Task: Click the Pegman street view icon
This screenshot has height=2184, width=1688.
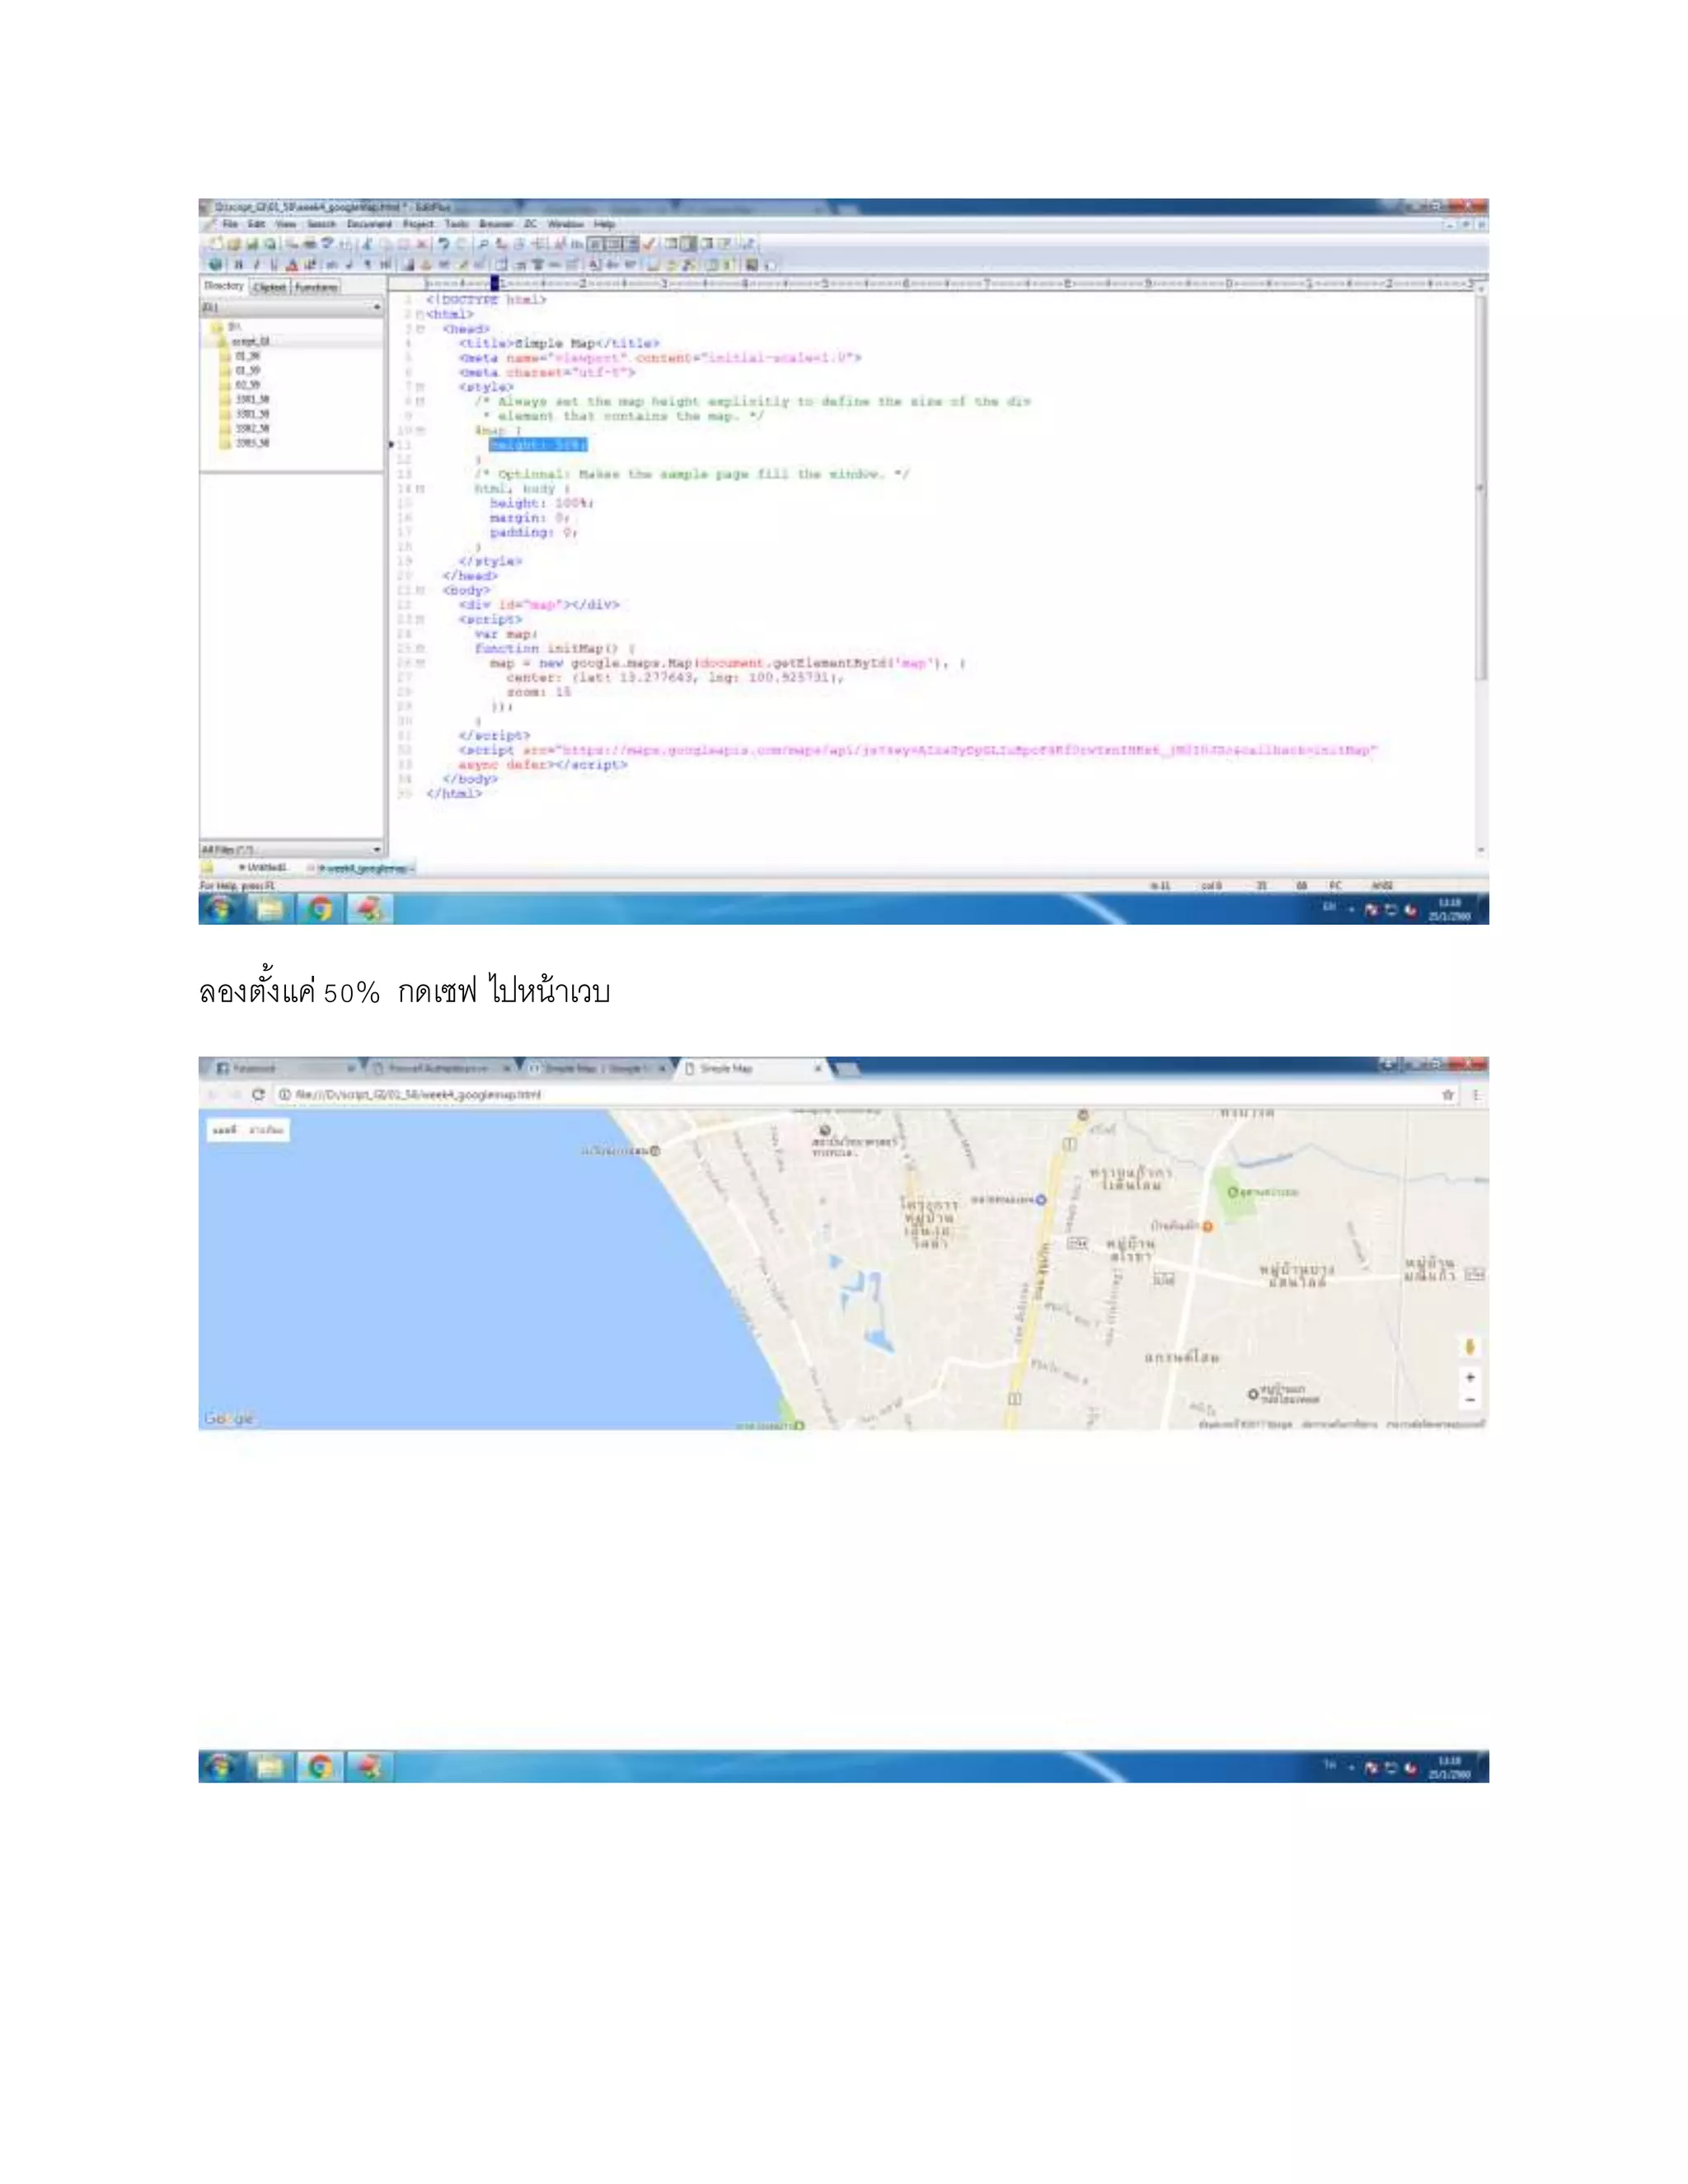Action: click(x=1469, y=1346)
